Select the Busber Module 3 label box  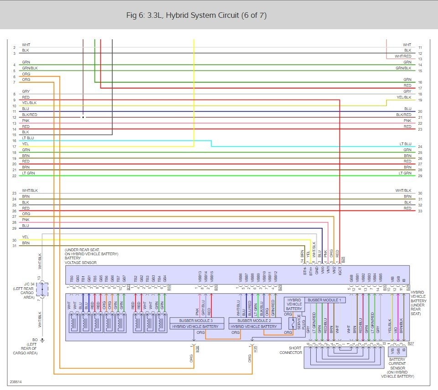point(197,321)
